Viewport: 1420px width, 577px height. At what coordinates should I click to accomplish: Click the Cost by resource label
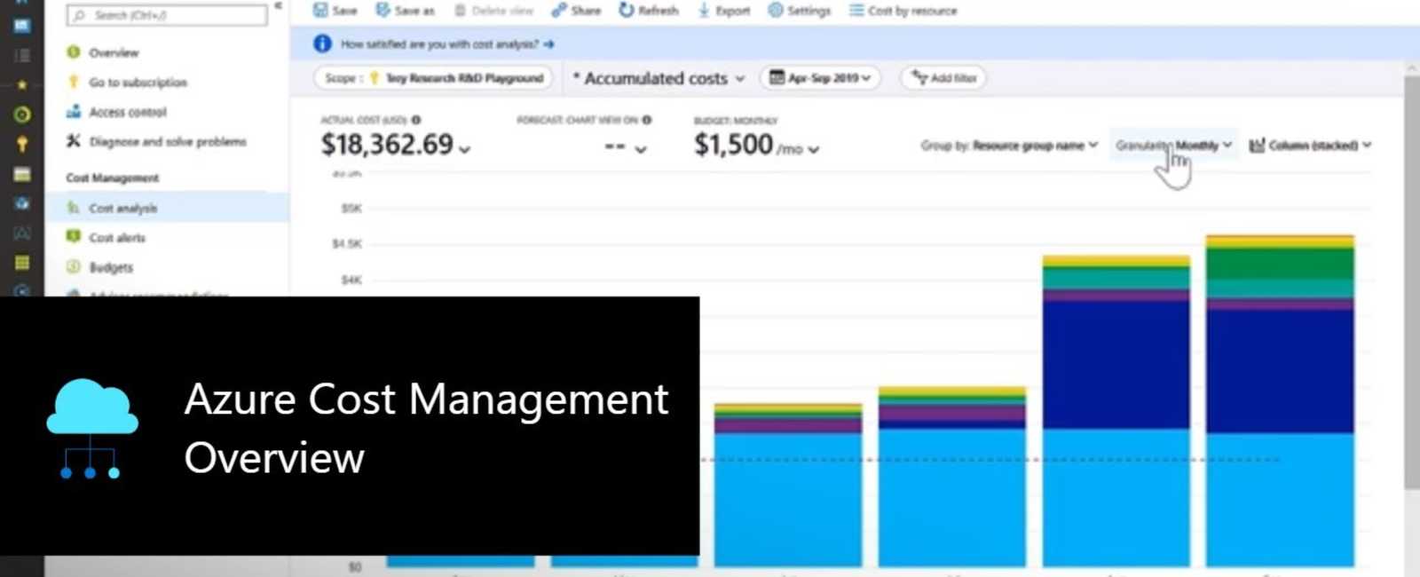click(x=912, y=11)
